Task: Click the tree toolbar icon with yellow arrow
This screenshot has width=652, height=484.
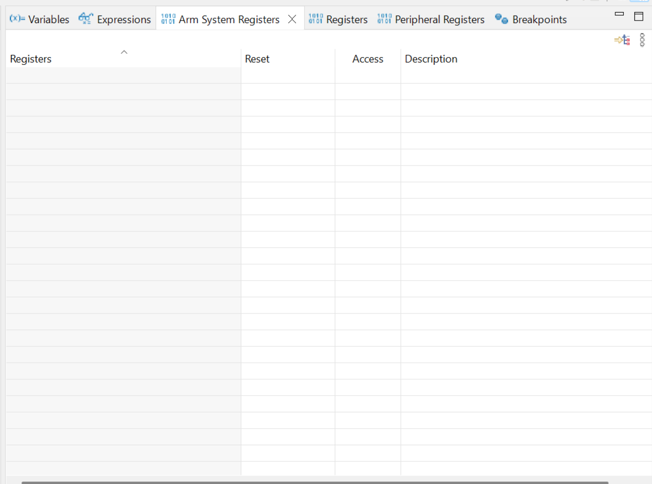Action: pyautogui.click(x=622, y=40)
